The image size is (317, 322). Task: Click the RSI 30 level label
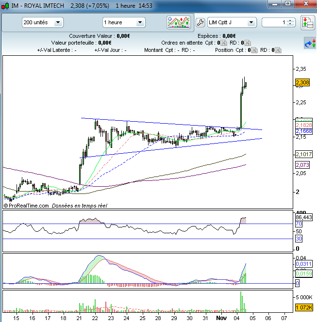299,239
